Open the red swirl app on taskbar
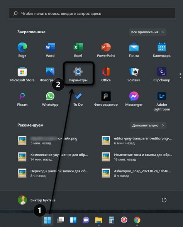This screenshot has width=183, height=227. [124, 220]
